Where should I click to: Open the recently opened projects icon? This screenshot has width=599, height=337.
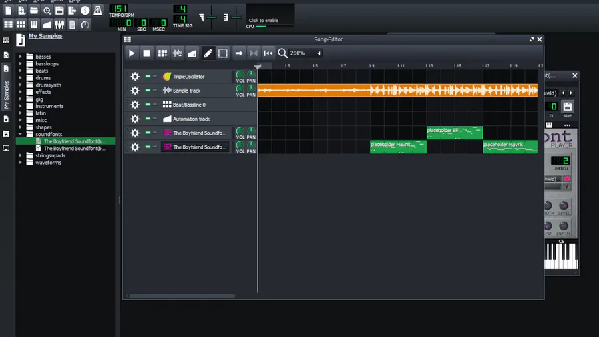click(x=47, y=10)
